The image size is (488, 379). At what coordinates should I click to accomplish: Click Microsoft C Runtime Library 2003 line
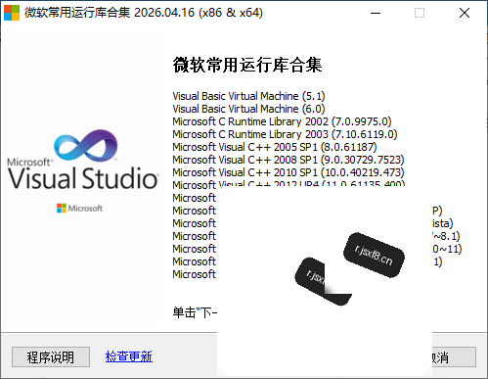tap(285, 134)
